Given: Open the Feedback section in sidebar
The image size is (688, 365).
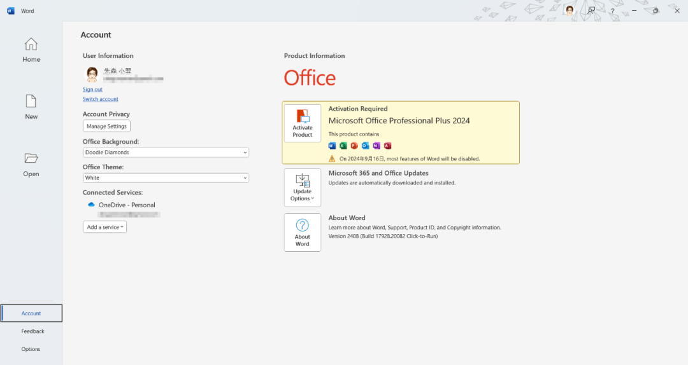Looking at the screenshot, I should point(32,331).
